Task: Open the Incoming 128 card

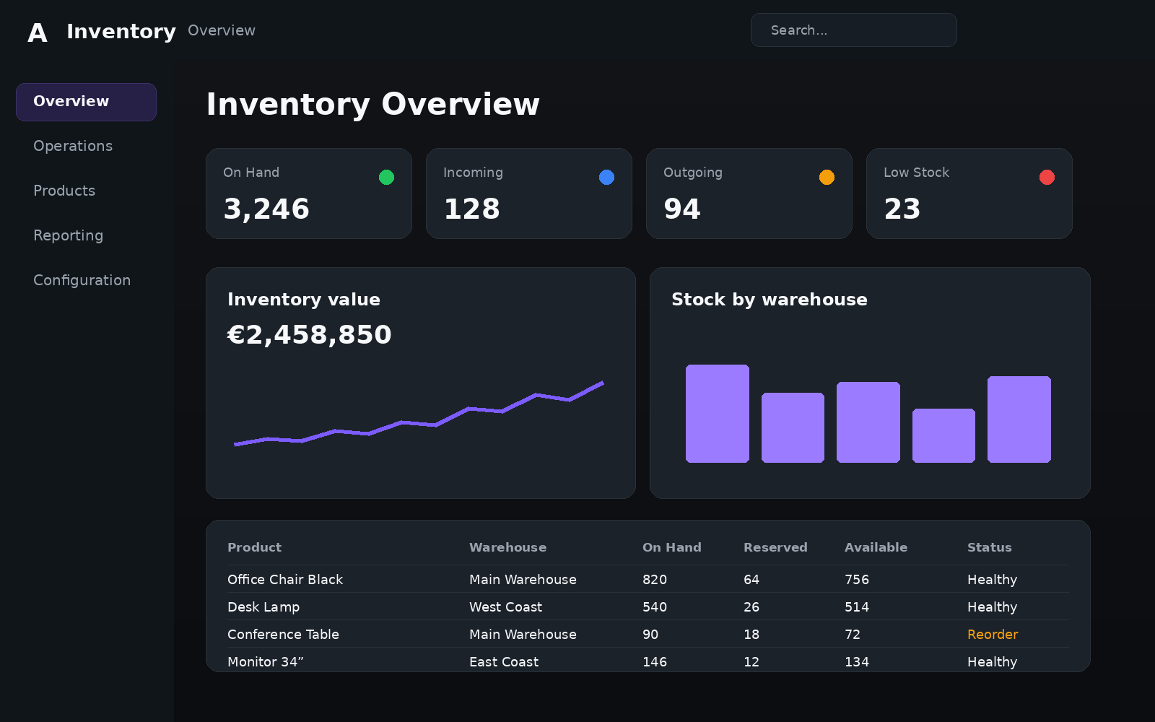Action: [529, 193]
